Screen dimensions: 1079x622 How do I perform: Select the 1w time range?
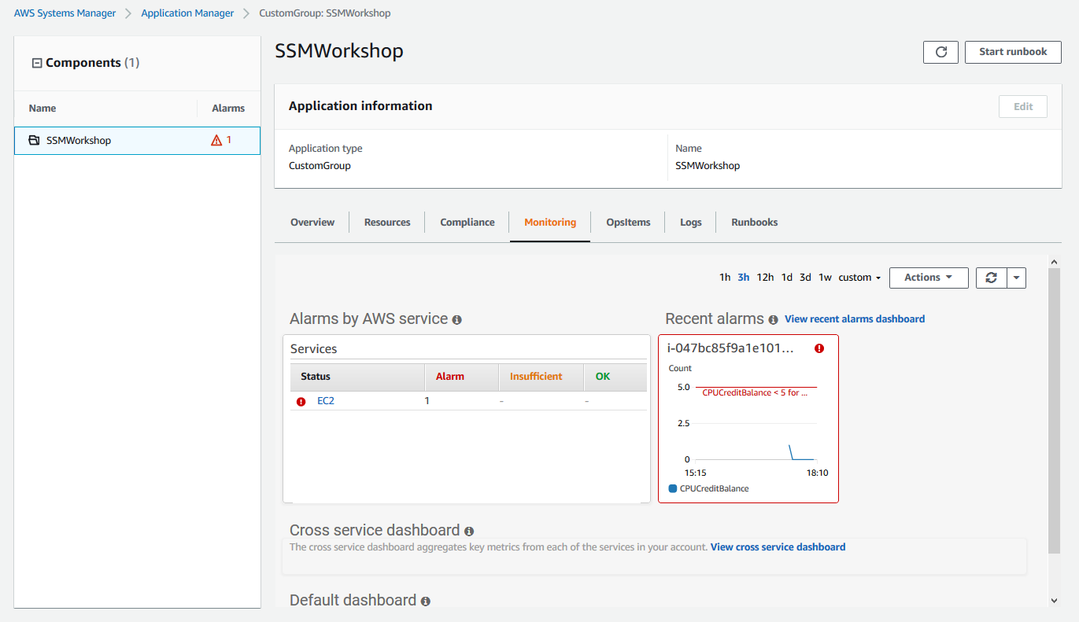pos(825,278)
